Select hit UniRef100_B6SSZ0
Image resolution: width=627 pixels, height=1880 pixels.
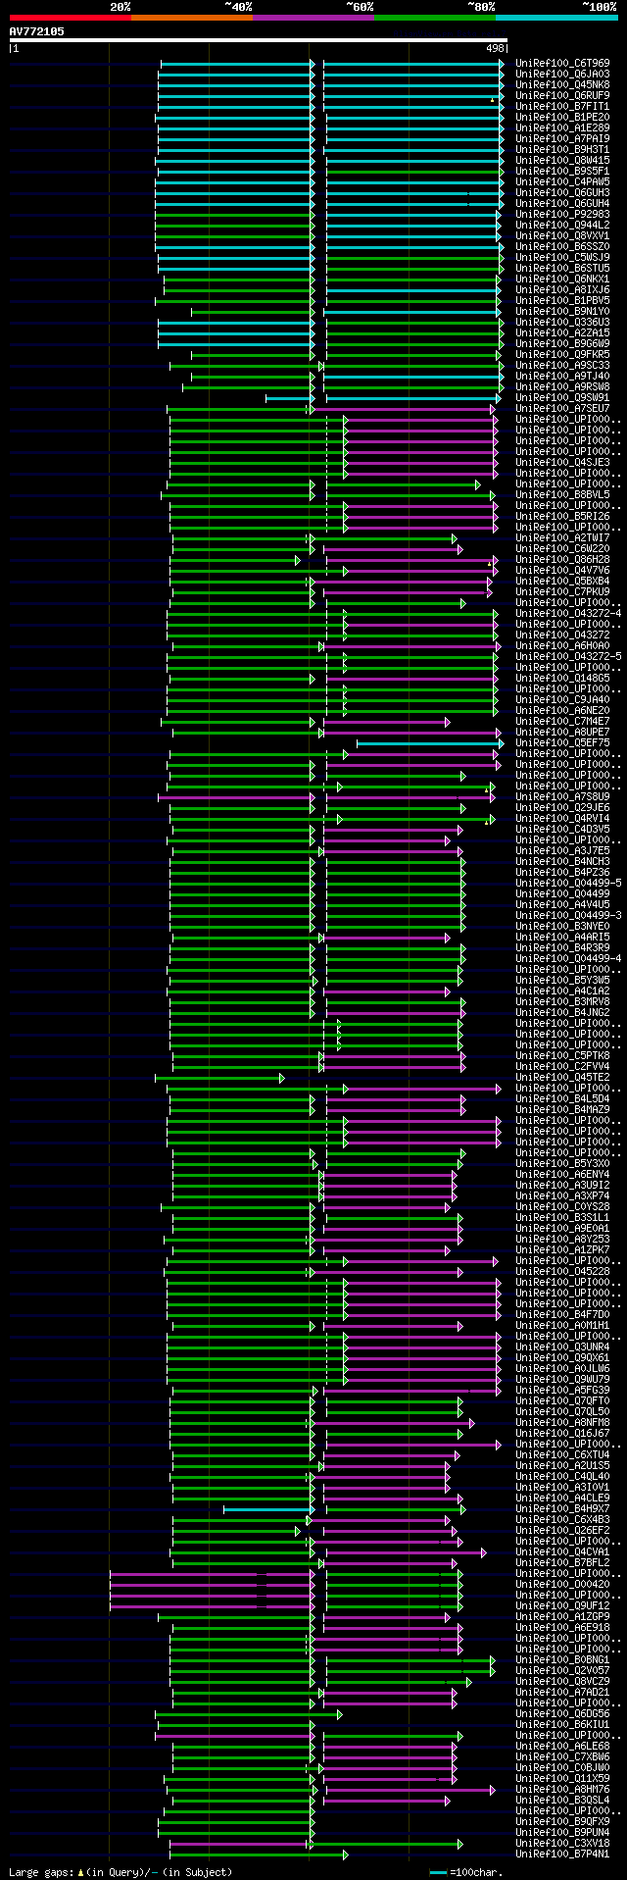[562, 246]
